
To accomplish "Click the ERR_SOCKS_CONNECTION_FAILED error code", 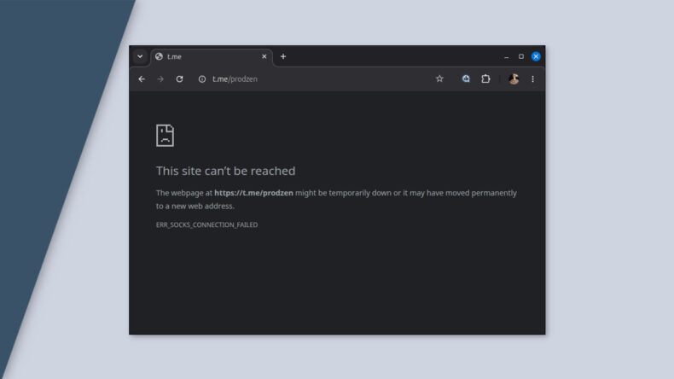I will click(x=206, y=224).
